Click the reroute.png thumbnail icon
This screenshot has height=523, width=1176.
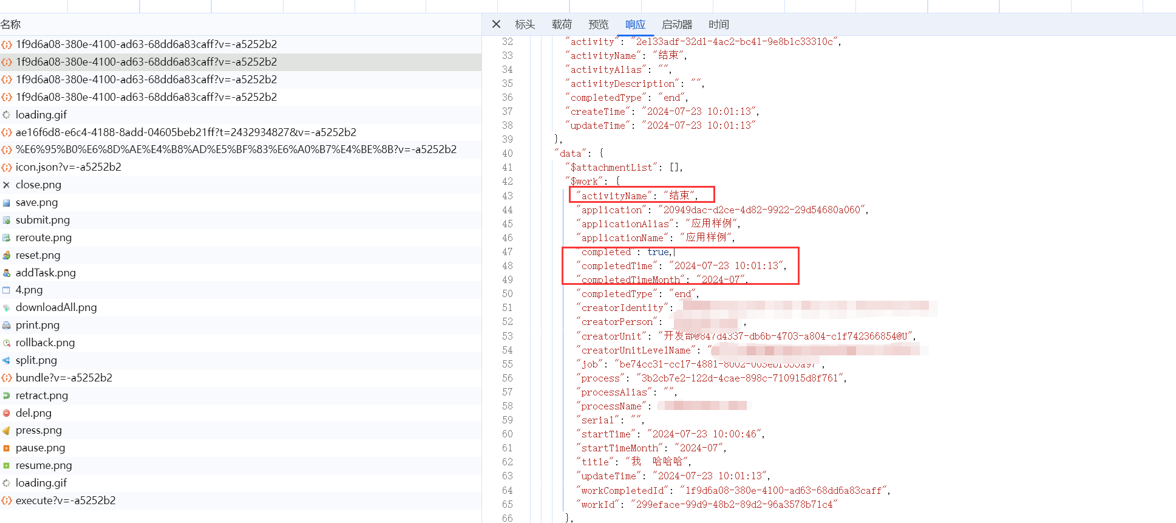tap(6, 238)
